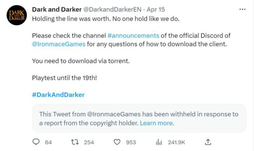
Task: Like the tweet with the heart icon
Action: 117,142
